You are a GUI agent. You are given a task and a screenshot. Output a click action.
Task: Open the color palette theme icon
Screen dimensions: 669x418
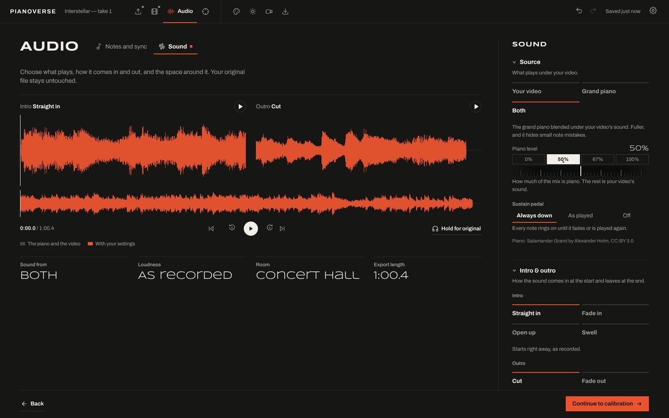(x=236, y=11)
